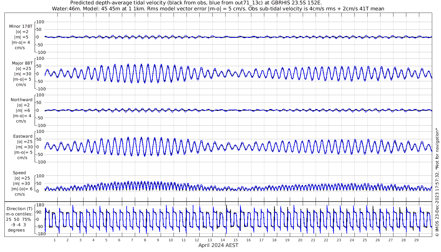Click day label '8' on the date axis

click(145, 240)
